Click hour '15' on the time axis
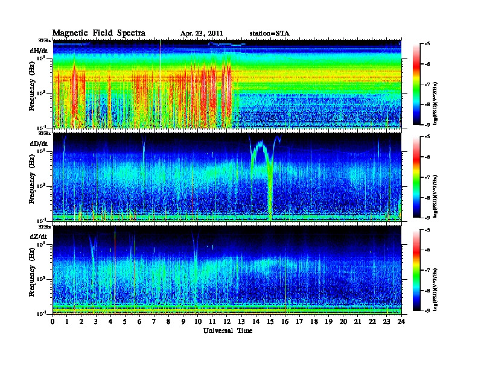 (x=270, y=321)
